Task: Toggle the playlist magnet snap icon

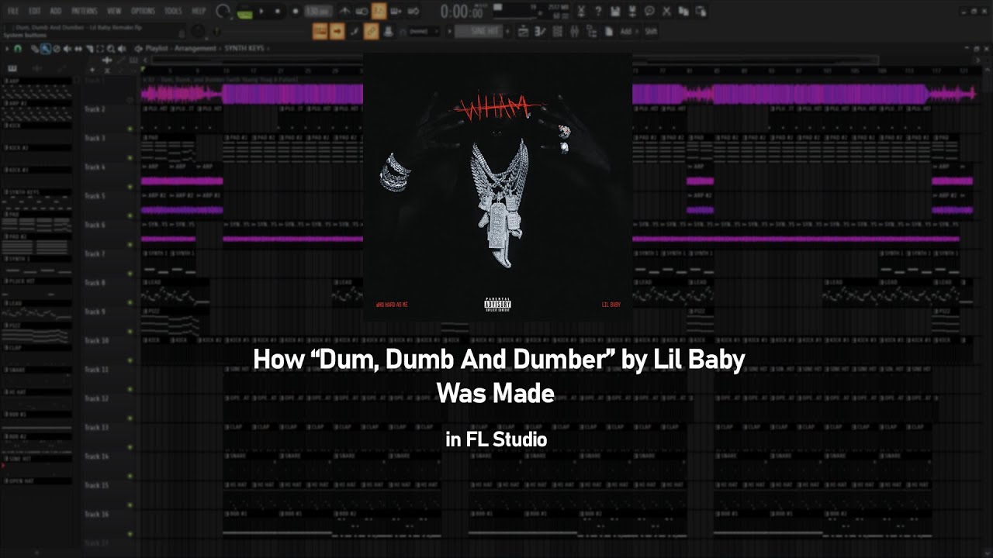Action: point(17,48)
